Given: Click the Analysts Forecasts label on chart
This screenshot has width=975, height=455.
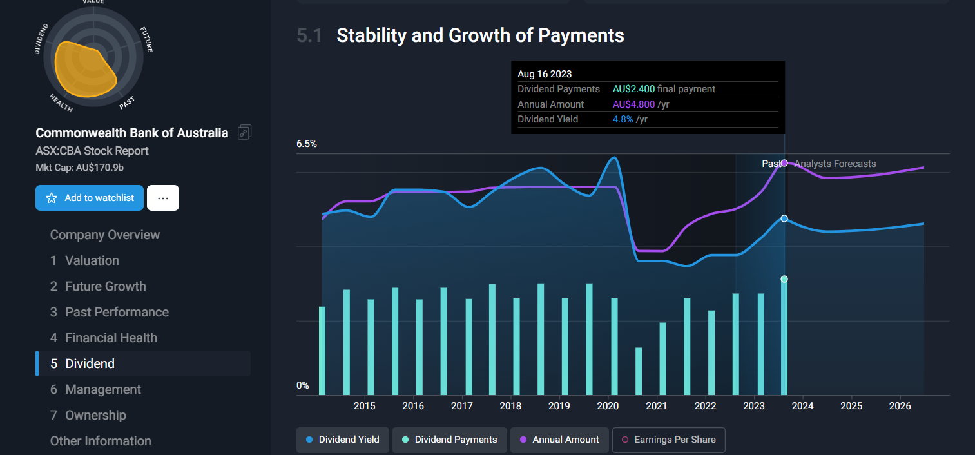Looking at the screenshot, I should point(835,164).
